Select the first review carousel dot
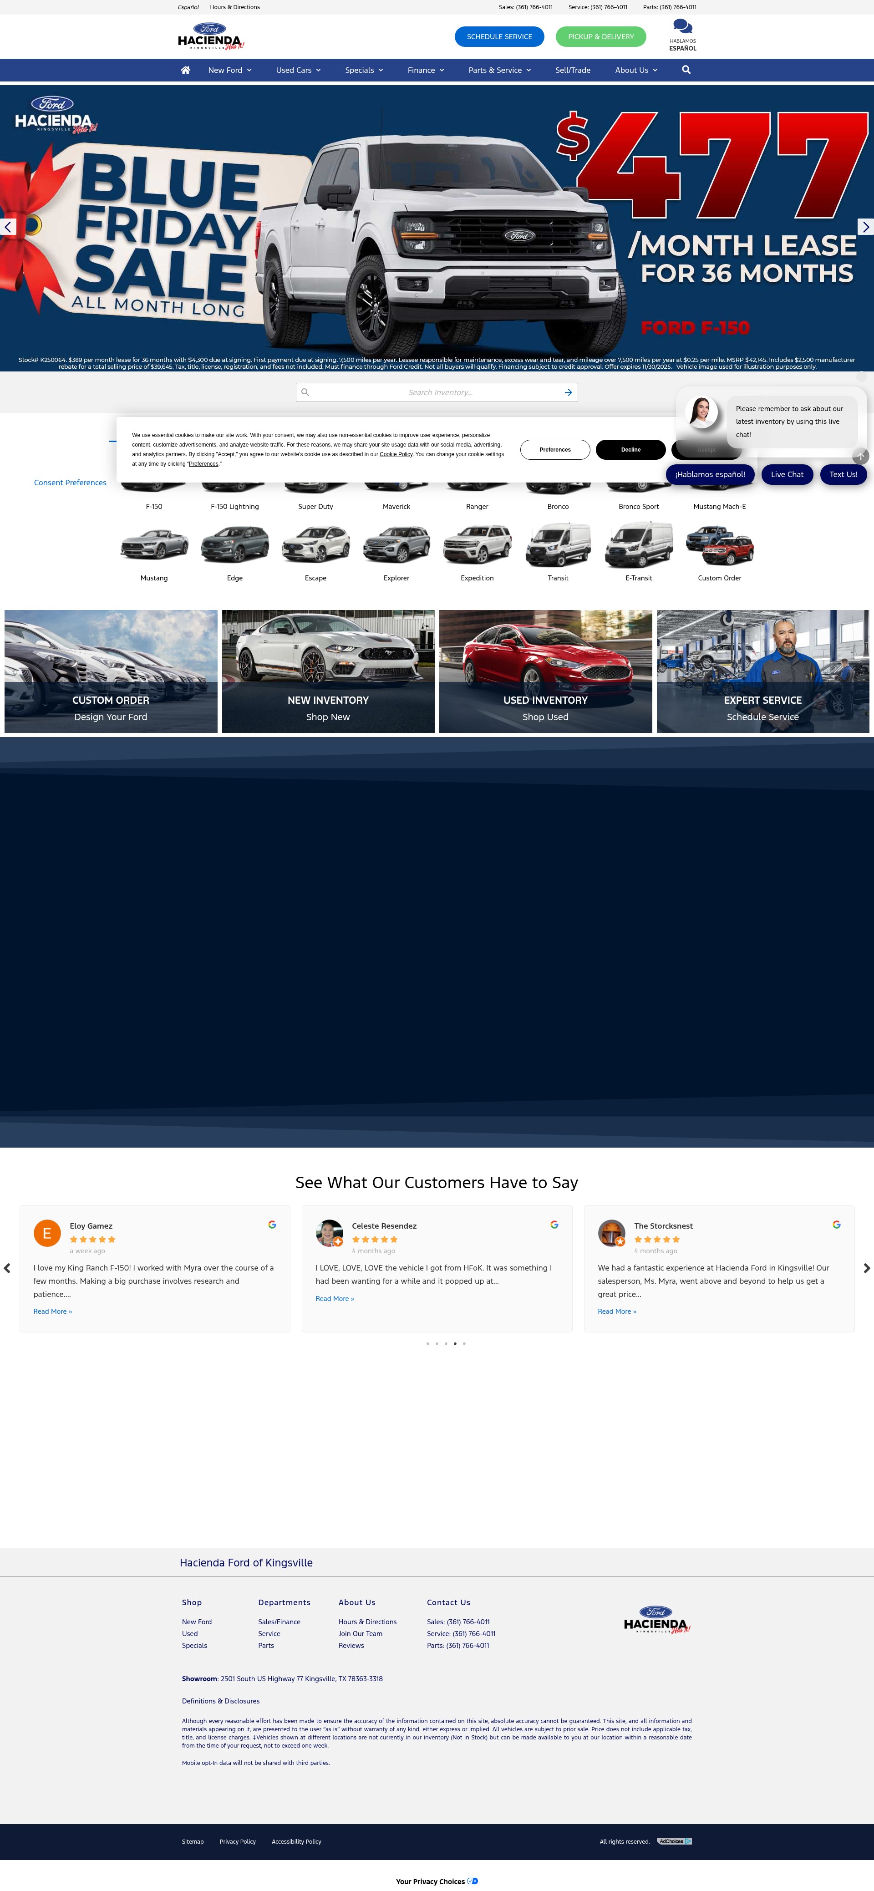874x1891 pixels. [428, 1343]
